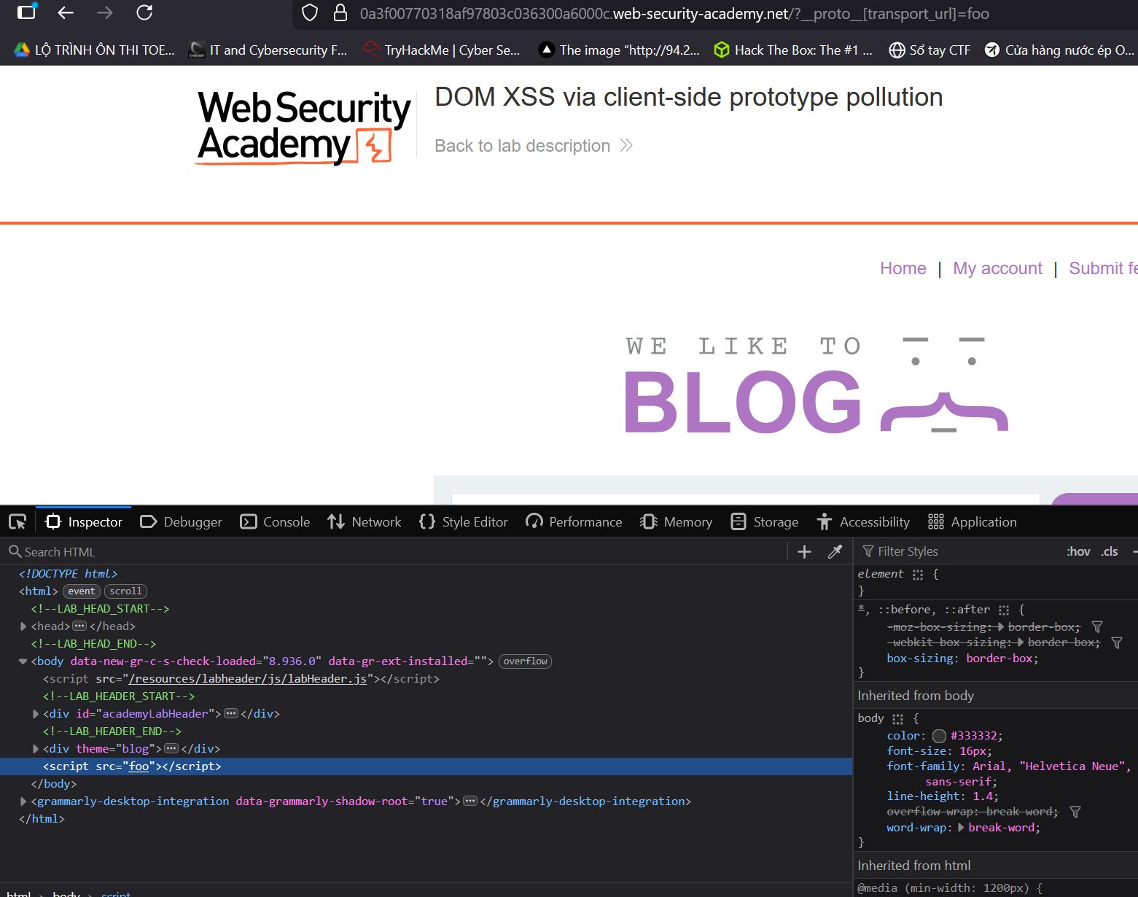Click the padlock site info icon
Screen dimensions: 1138x897
[340, 13]
